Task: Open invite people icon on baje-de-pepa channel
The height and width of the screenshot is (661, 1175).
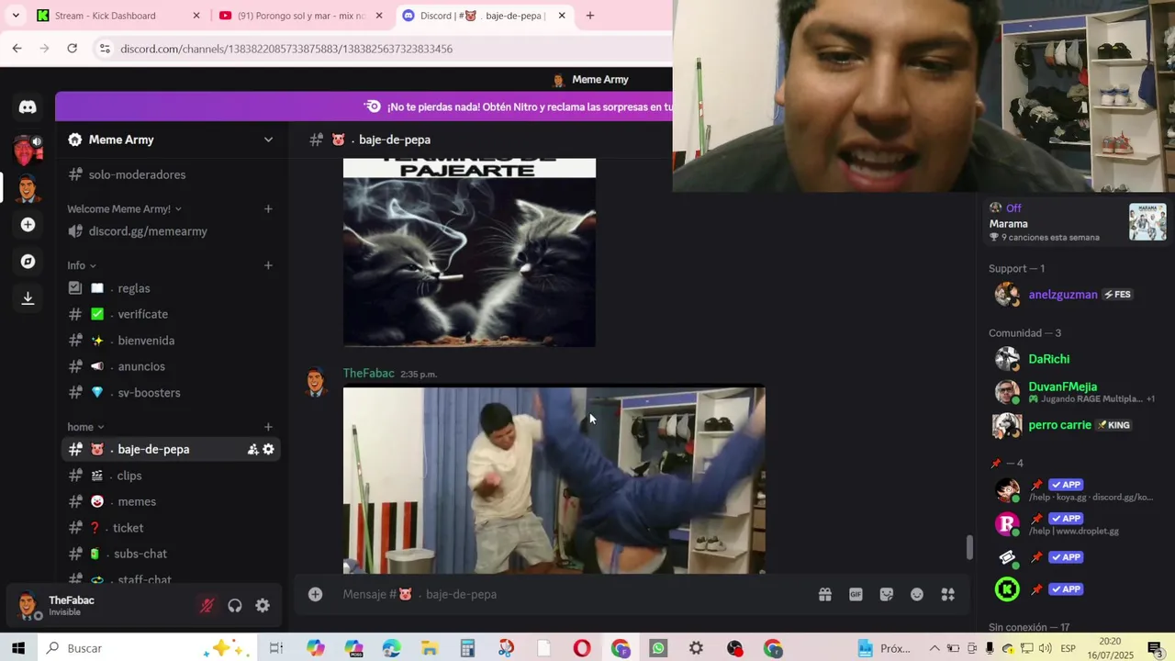Action: click(252, 450)
